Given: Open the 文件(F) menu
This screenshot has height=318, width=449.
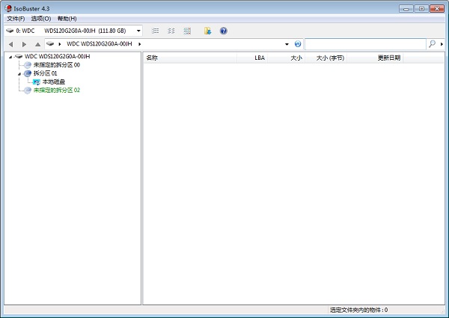Looking at the screenshot, I should pos(16,19).
